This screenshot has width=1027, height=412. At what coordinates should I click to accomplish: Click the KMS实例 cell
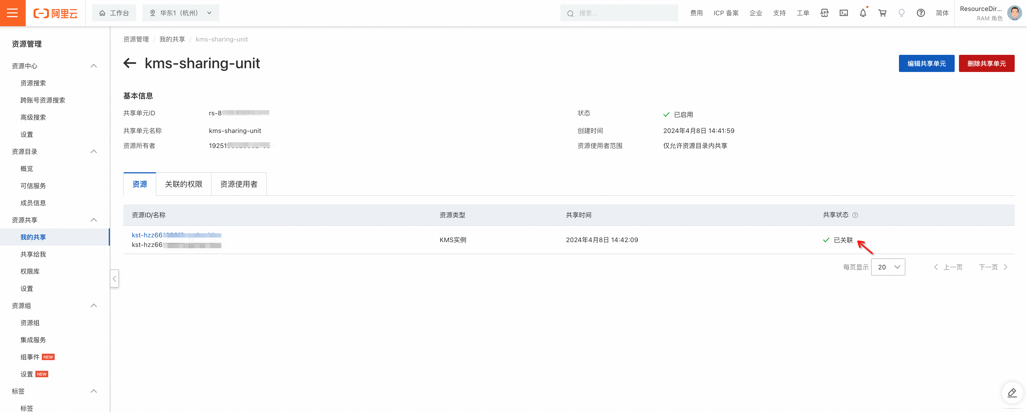click(x=453, y=240)
